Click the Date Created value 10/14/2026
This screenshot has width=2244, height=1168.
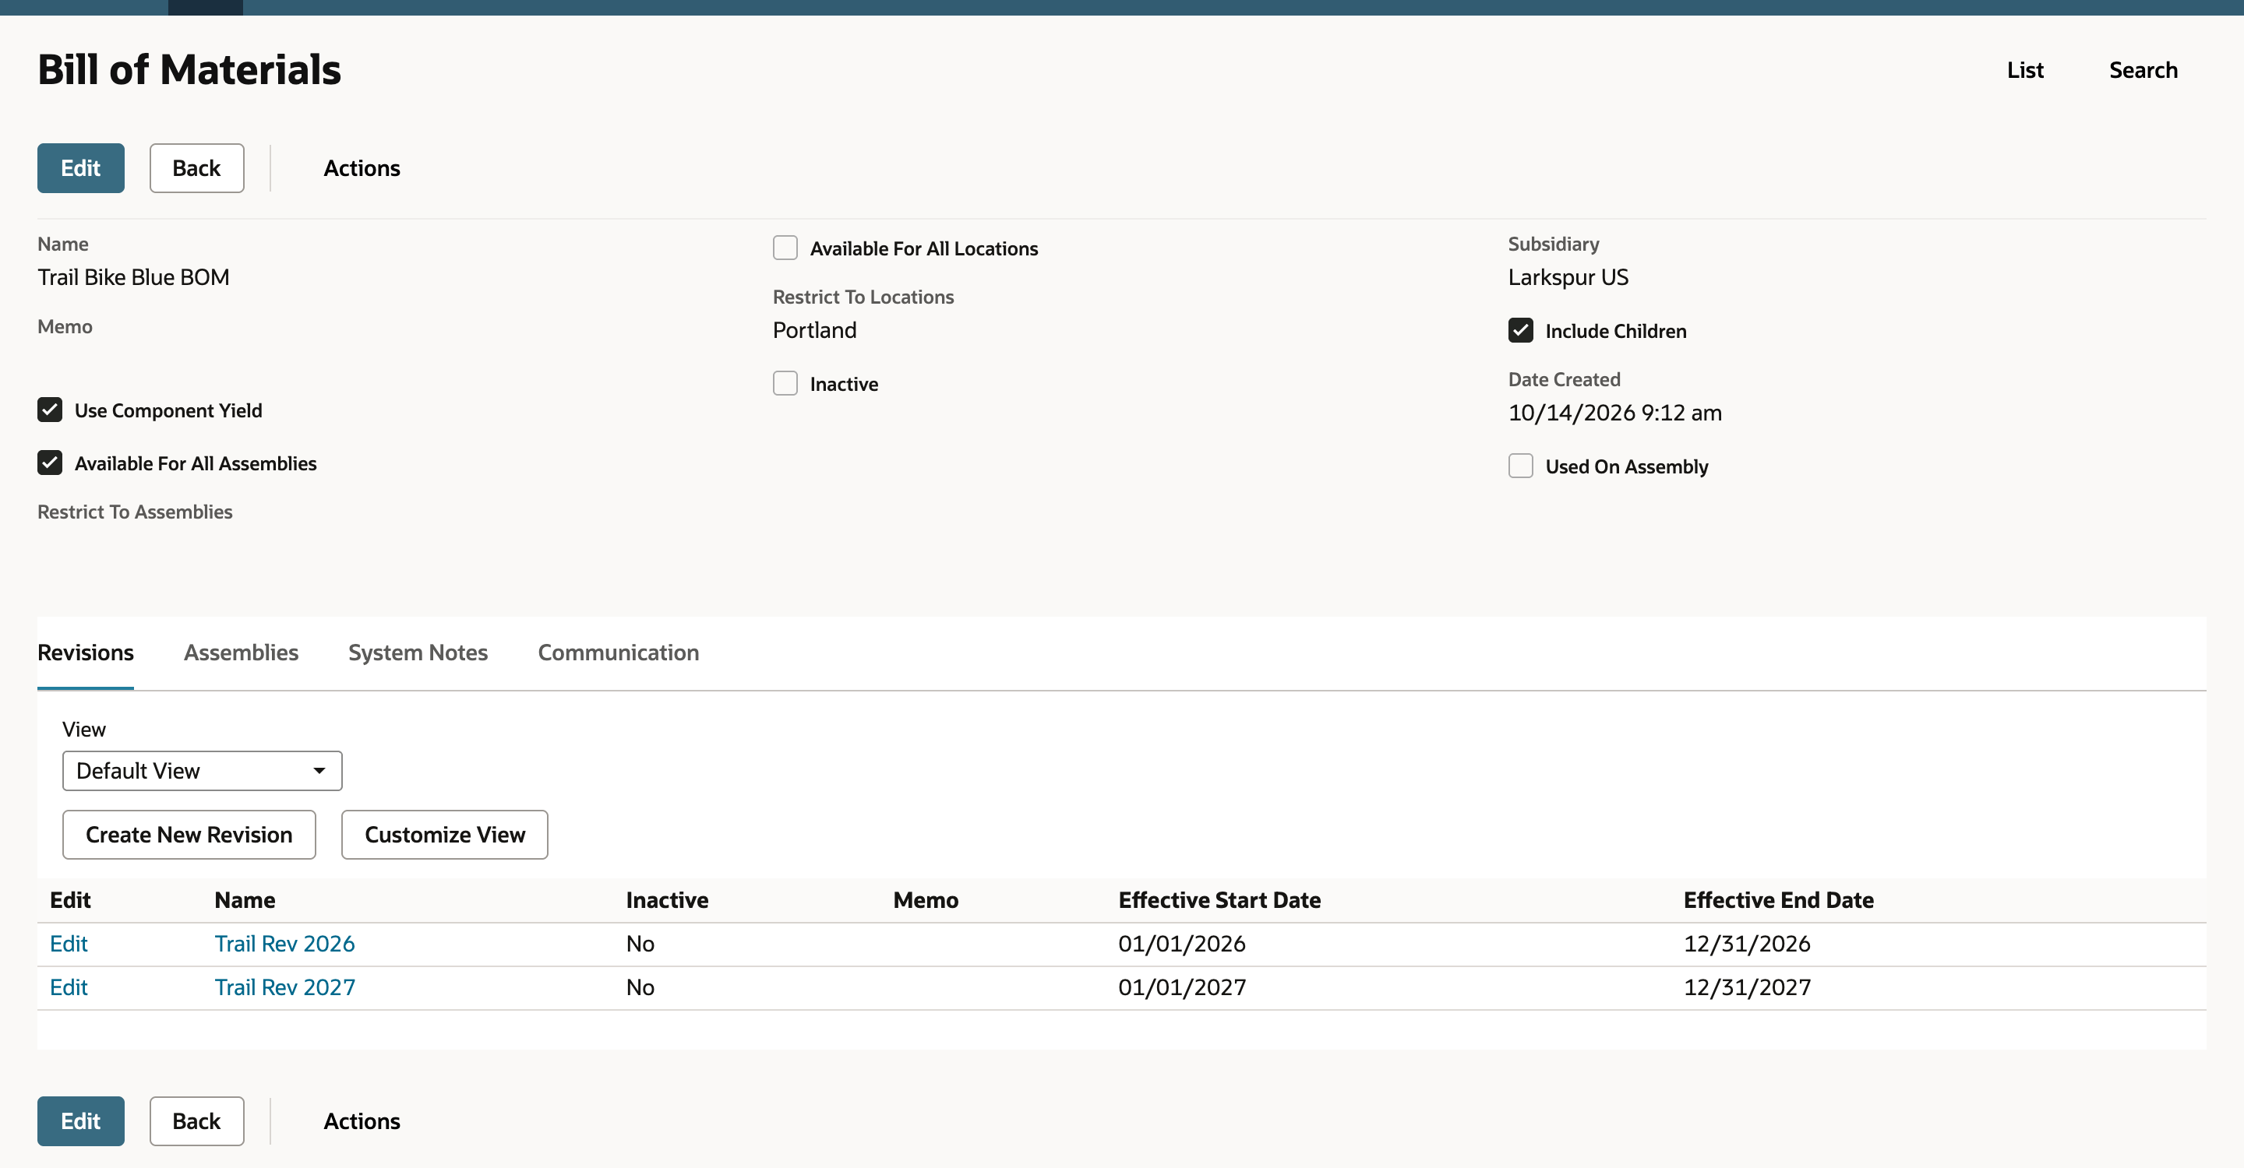pos(1614,413)
